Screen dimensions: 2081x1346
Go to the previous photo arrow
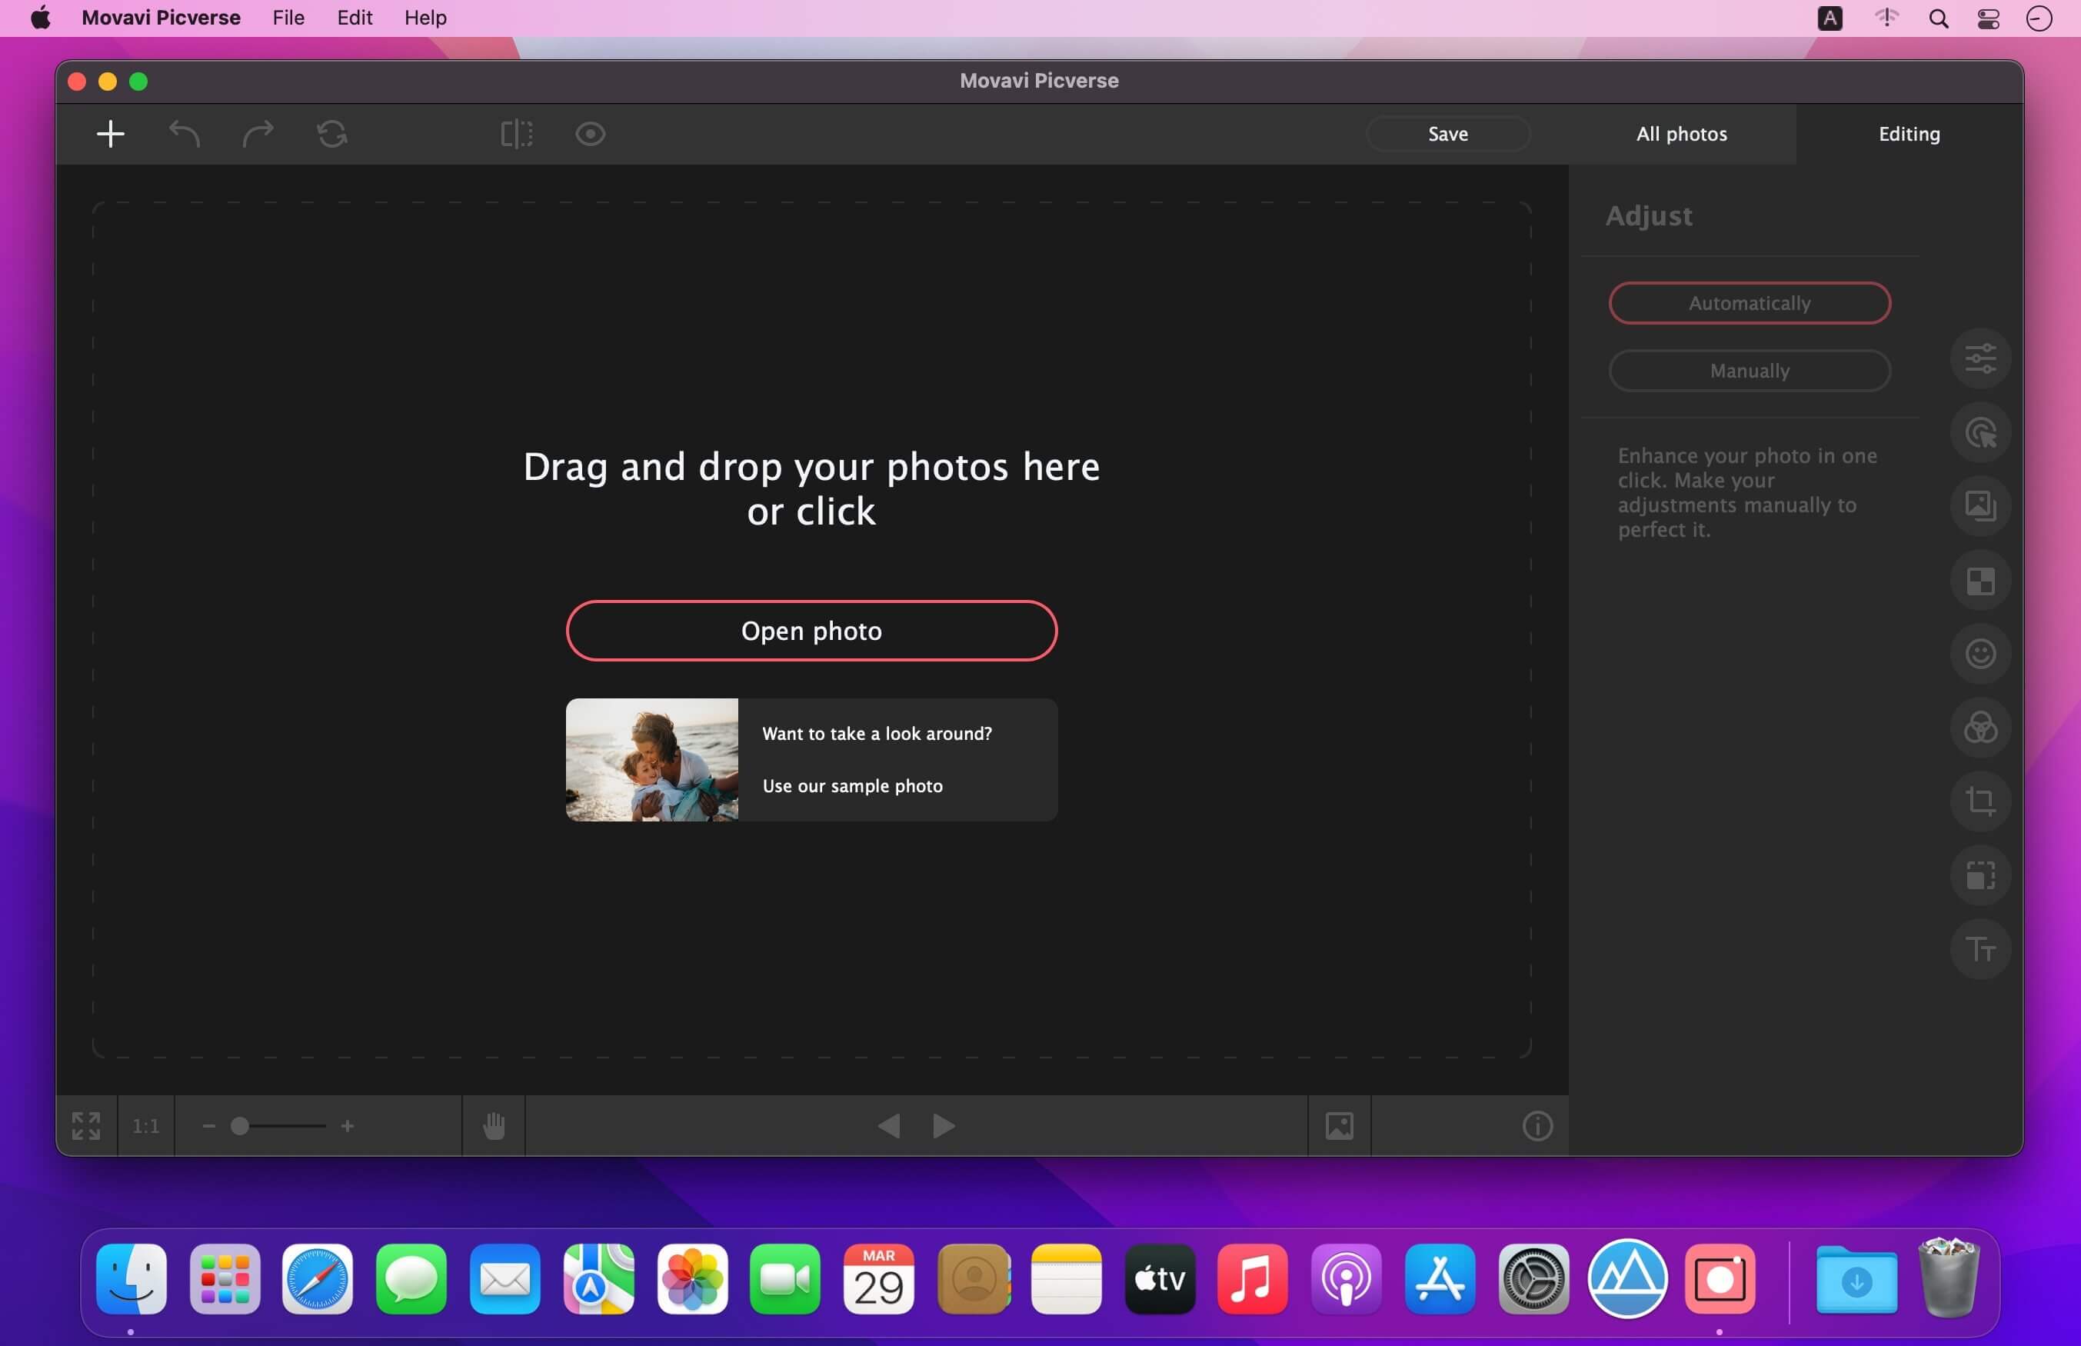click(889, 1126)
